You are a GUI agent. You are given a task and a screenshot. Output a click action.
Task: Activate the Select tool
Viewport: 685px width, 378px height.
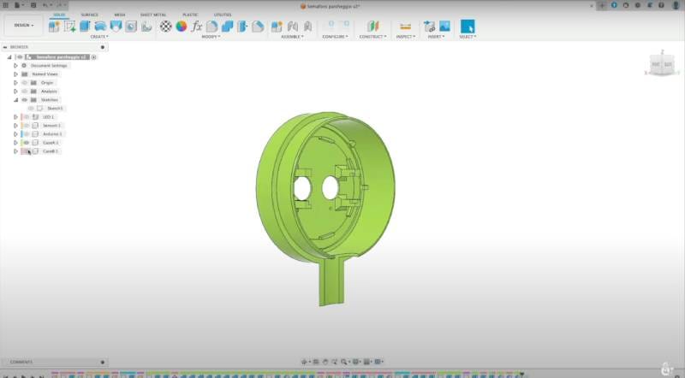click(468, 27)
